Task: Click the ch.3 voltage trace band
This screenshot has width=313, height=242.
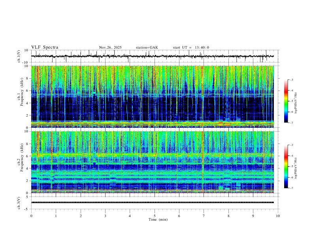Action: pyautogui.click(x=152, y=202)
